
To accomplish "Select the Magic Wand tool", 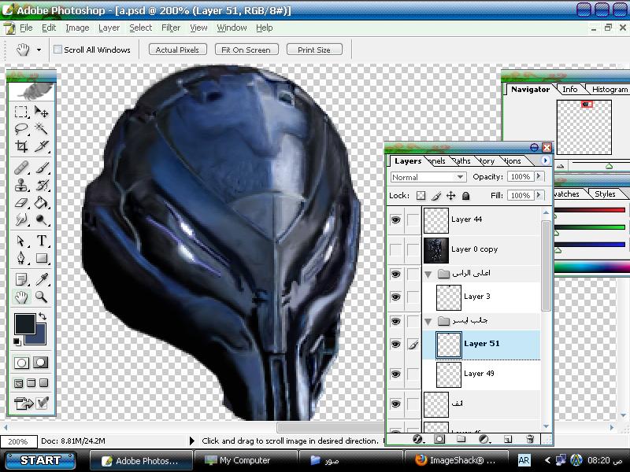I will point(42,129).
